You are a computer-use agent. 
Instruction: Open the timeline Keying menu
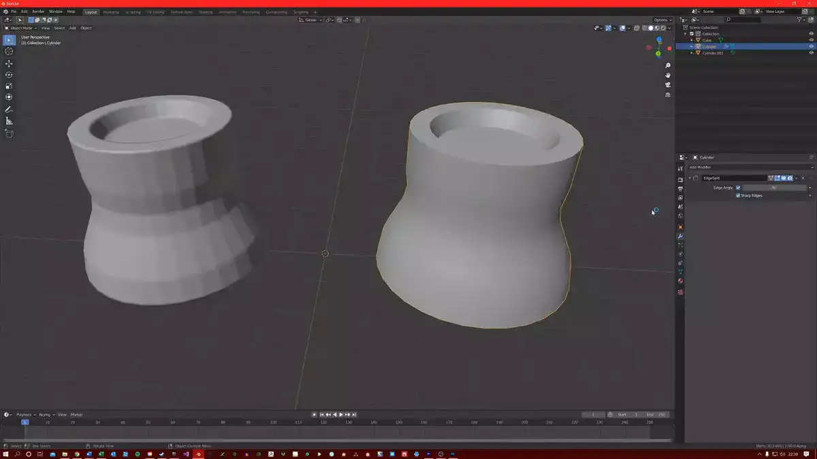(x=46, y=414)
